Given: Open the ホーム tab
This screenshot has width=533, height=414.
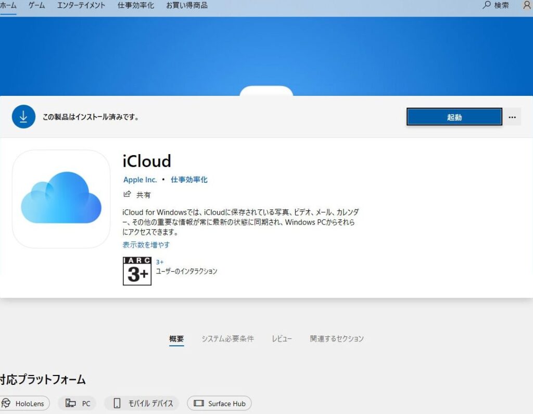Looking at the screenshot, I should 8,5.
